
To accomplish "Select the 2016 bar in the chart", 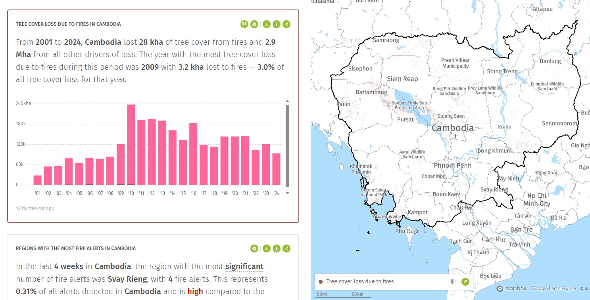I will point(193,154).
